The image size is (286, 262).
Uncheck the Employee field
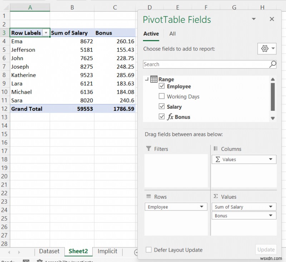pyautogui.click(x=162, y=86)
